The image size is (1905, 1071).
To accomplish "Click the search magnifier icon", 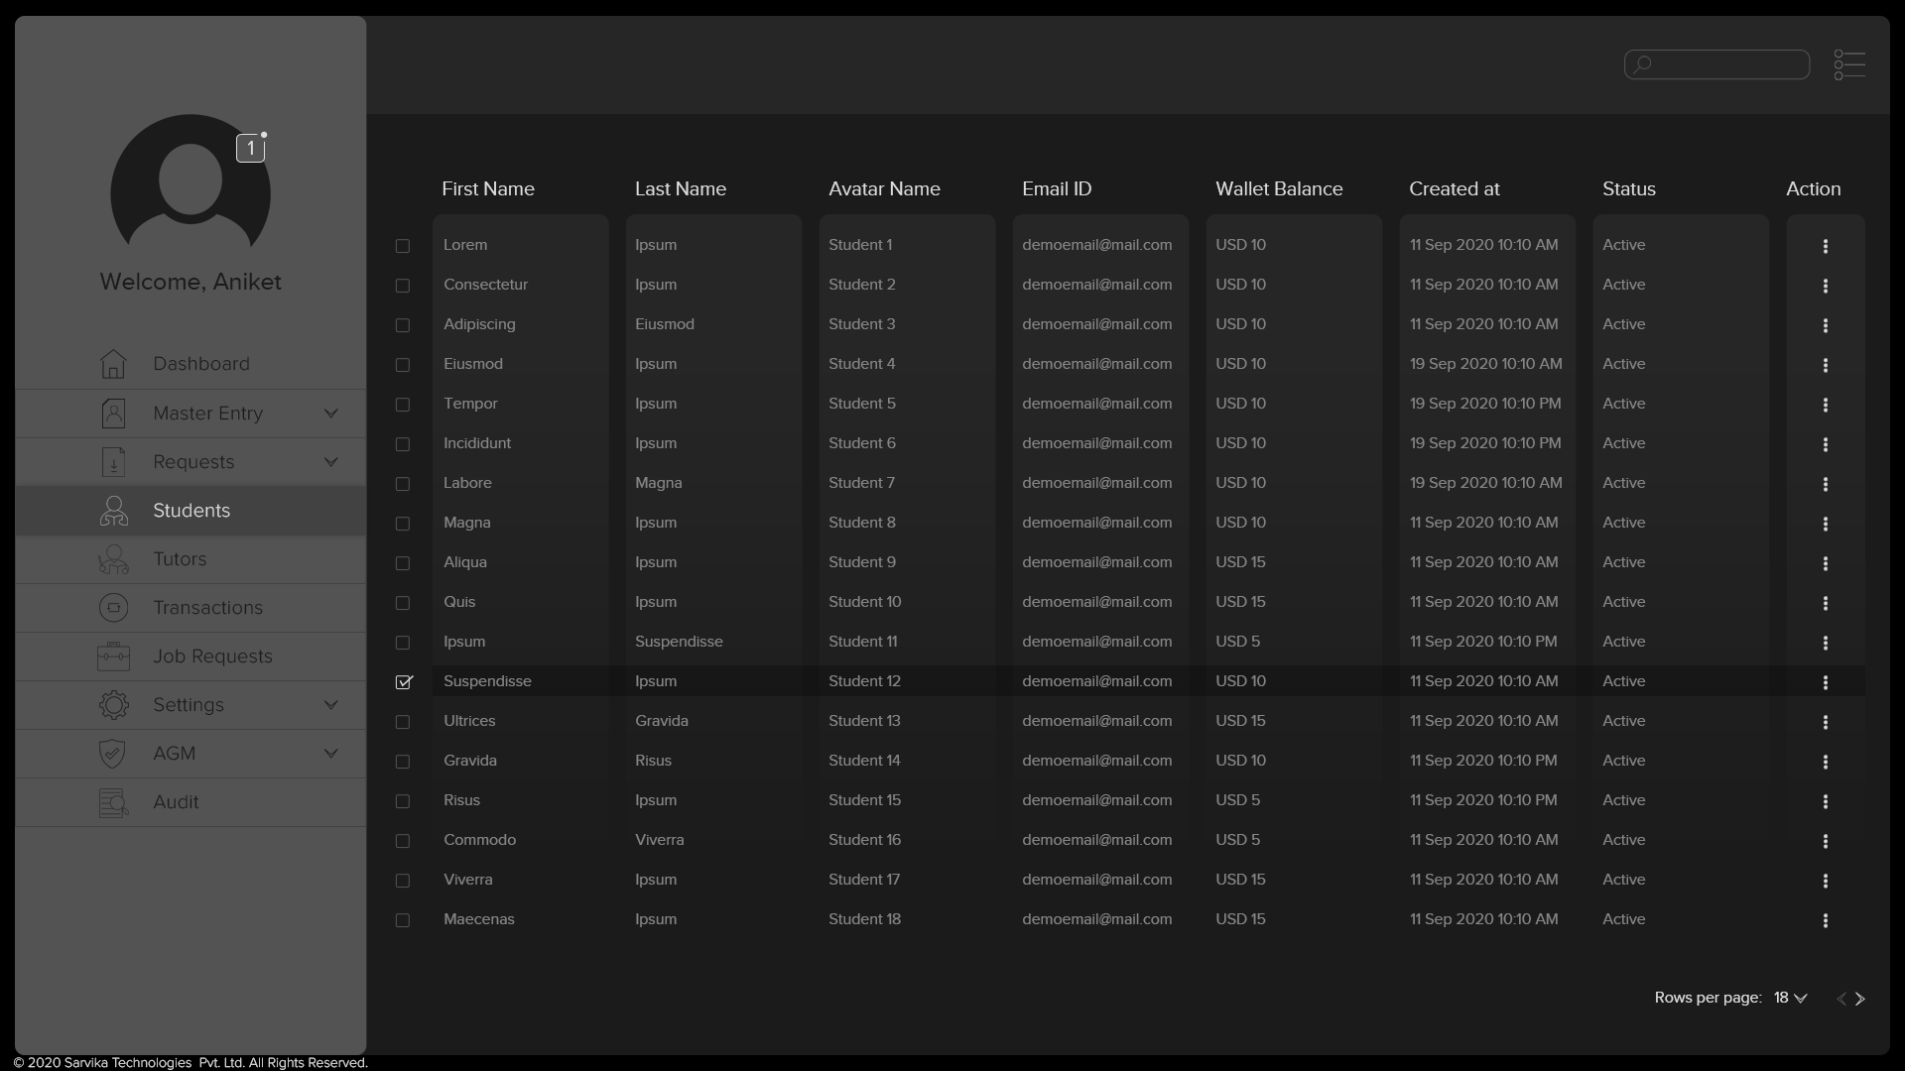I will (1643, 64).
